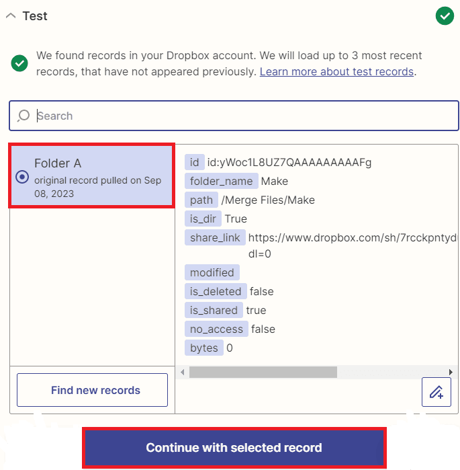
Task: Open the Learn more about test records link
Action: point(336,71)
